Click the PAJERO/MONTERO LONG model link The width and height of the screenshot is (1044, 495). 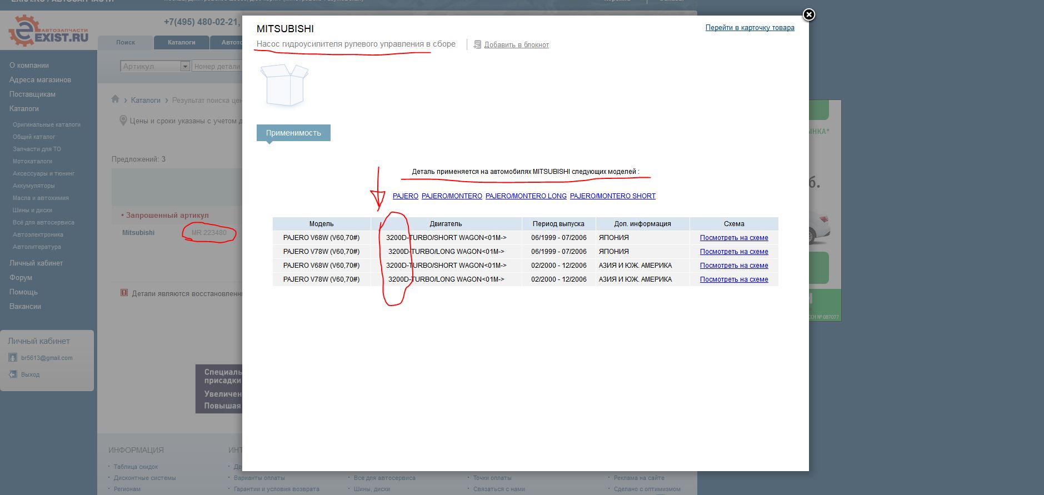[x=526, y=196]
